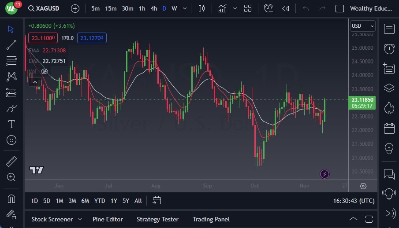Open the indicators menu in top toolbar
Viewport: 399px width, 228px height.
223,8
